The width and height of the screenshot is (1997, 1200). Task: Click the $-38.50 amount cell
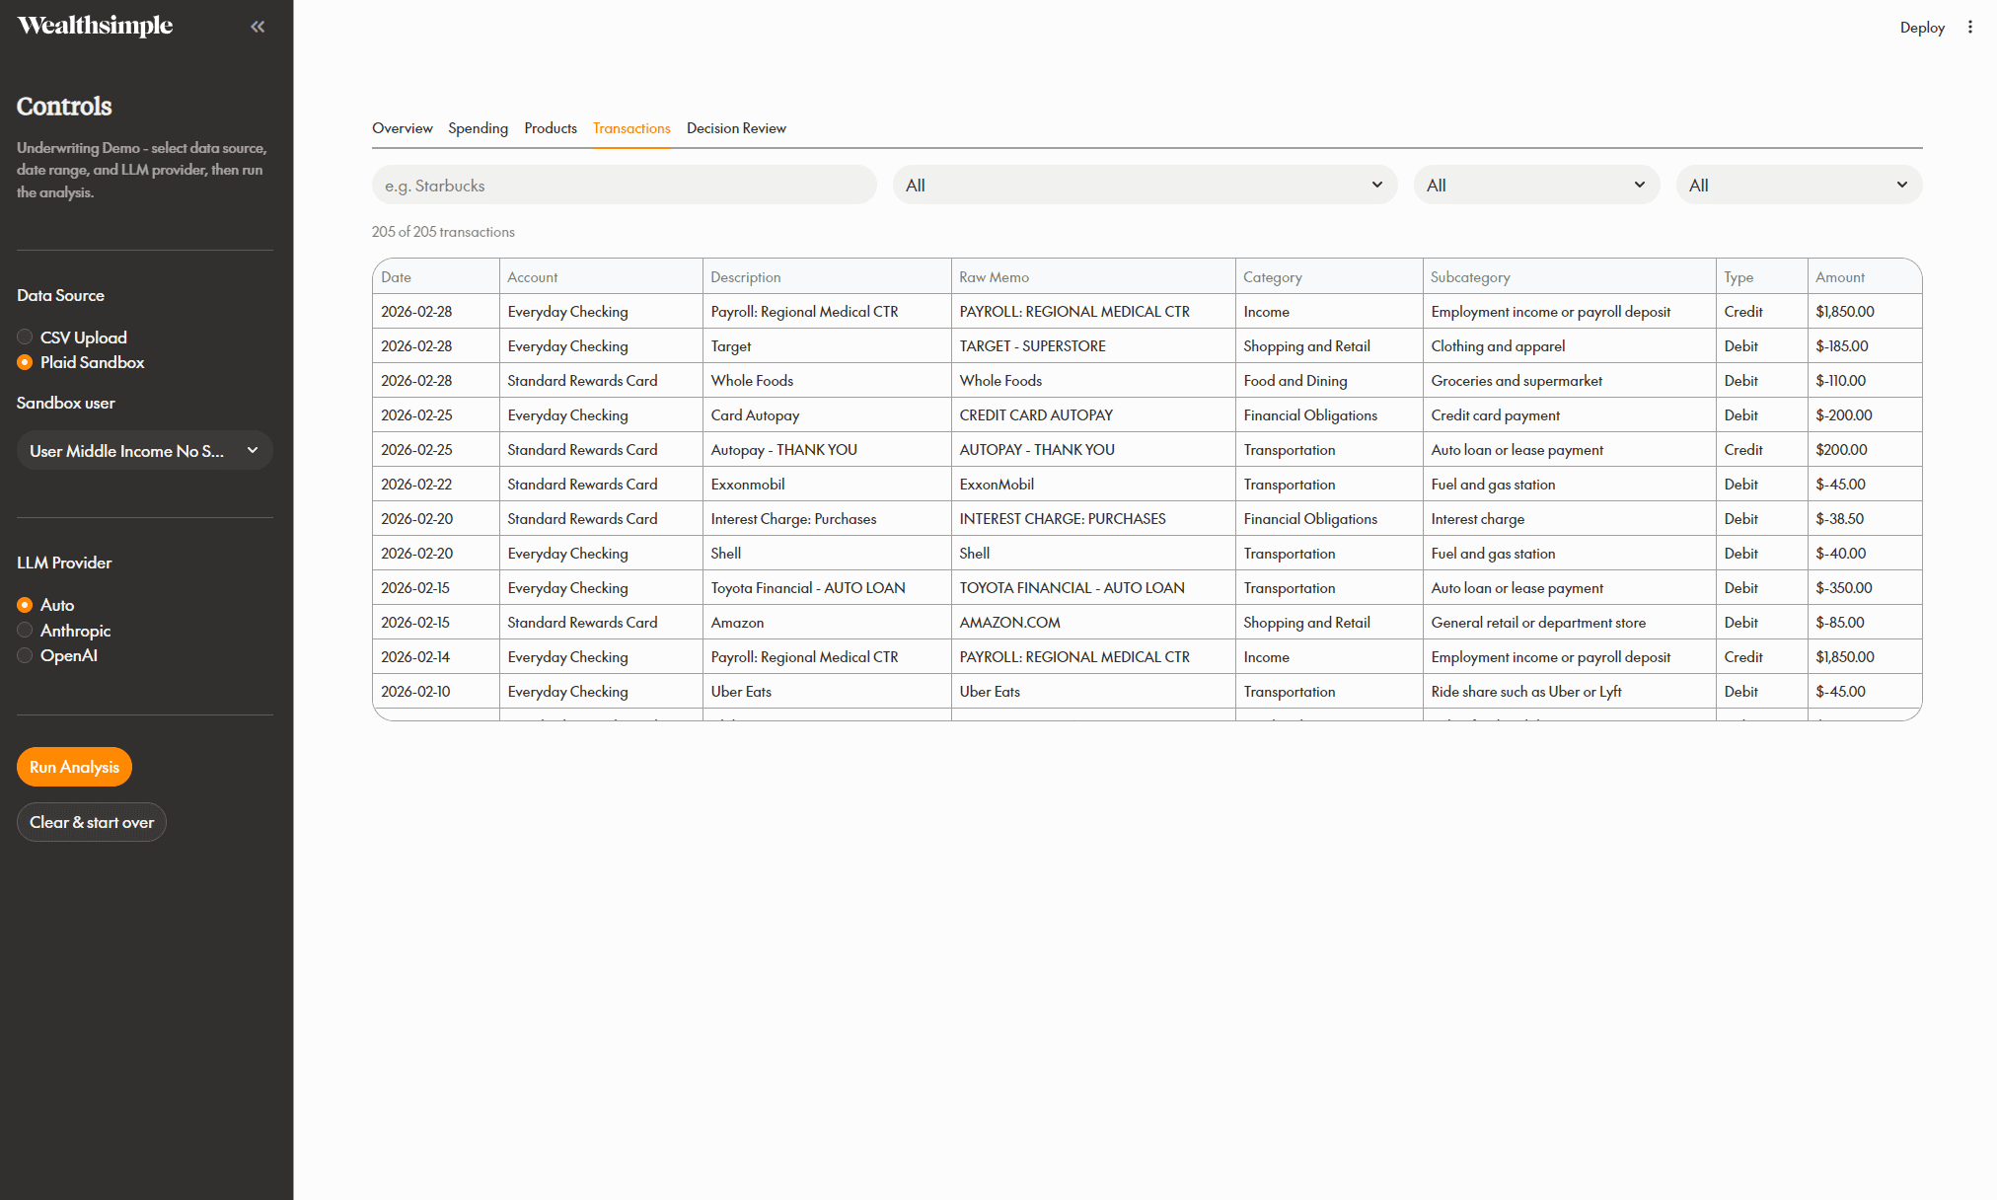(x=1865, y=519)
